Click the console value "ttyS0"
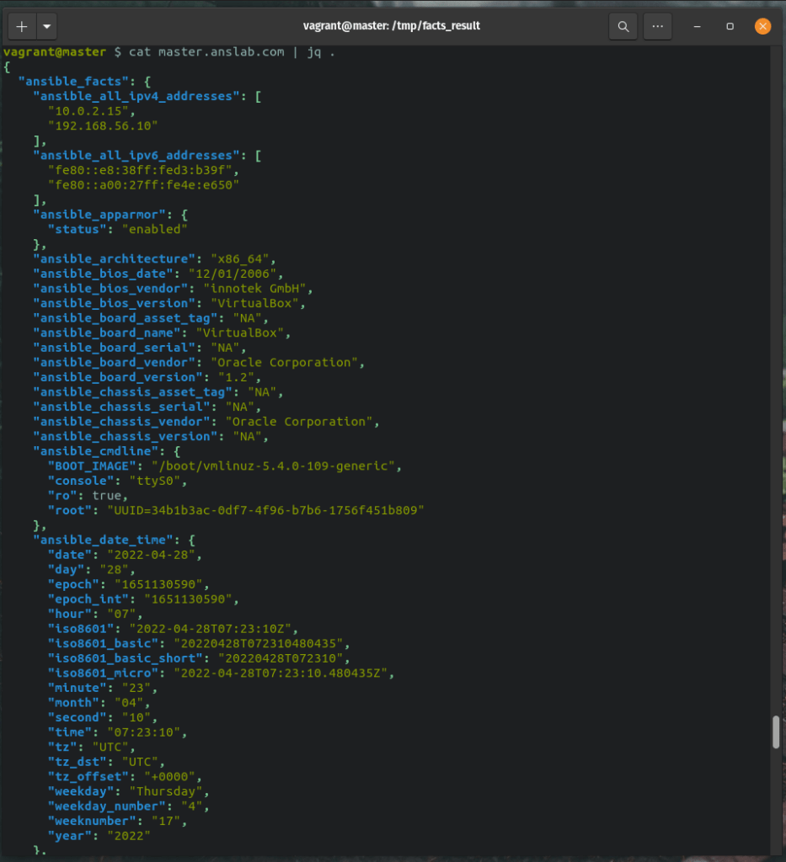The width and height of the screenshot is (786, 862). (x=154, y=481)
